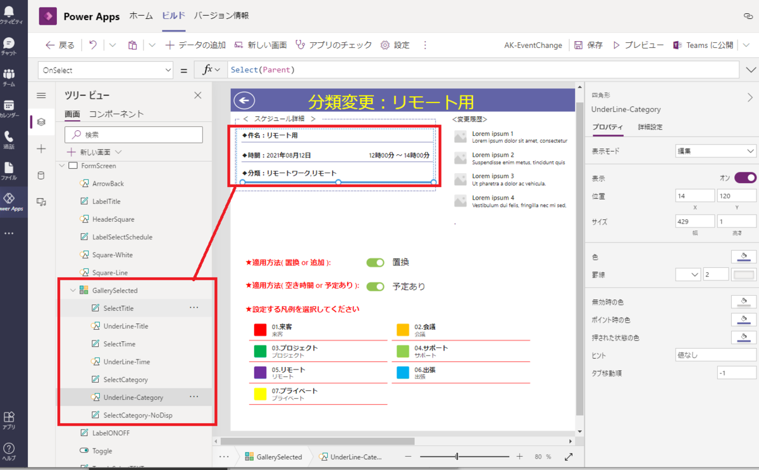Open the 表示モード dropdown showing 編集
The height and width of the screenshot is (470, 759).
pyautogui.click(x=715, y=151)
